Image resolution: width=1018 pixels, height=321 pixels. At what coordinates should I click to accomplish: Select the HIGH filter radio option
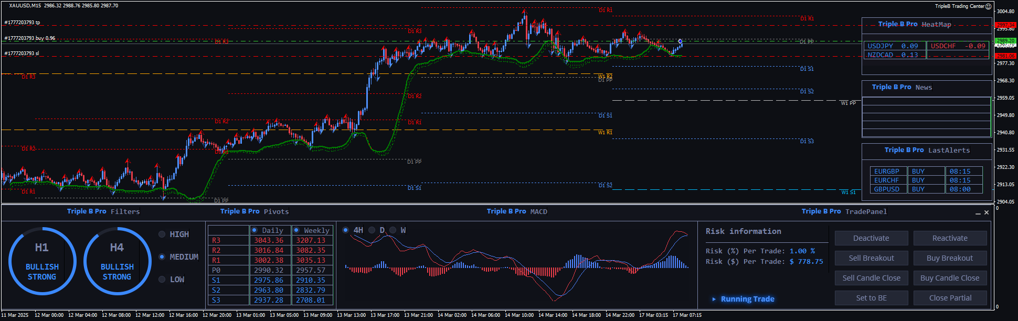click(x=162, y=234)
